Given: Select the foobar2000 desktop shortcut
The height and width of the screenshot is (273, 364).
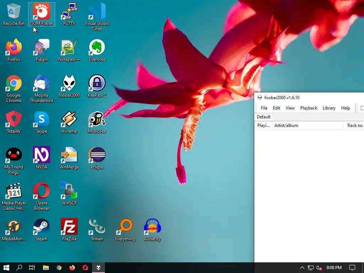Looking at the screenshot, I should pyautogui.click(x=69, y=86).
